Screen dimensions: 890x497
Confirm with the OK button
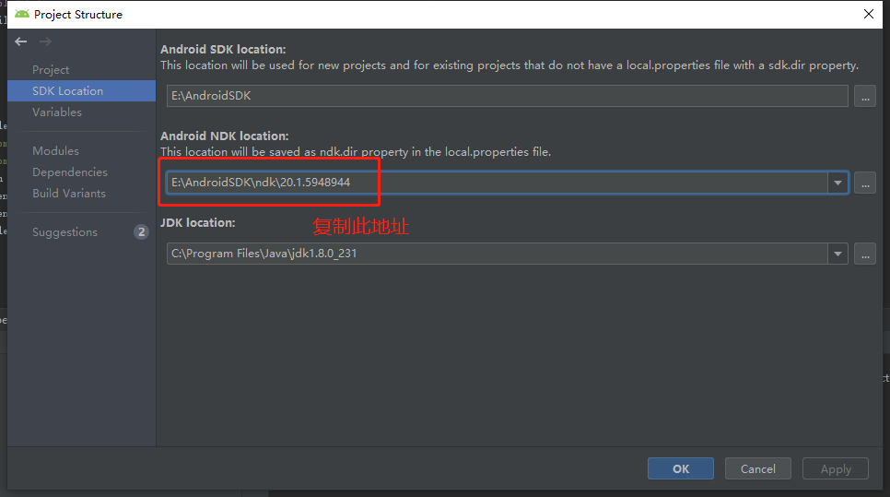point(681,468)
